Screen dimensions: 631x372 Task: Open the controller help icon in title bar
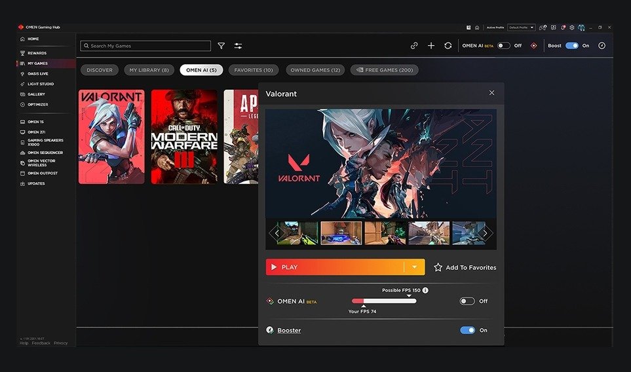543,28
